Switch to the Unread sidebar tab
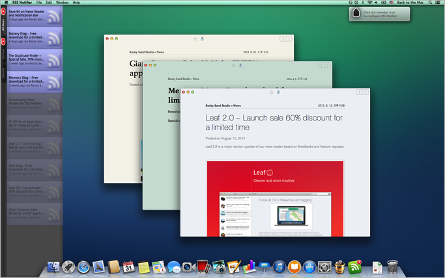This screenshot has height=278, width=445. coord(3,49)
